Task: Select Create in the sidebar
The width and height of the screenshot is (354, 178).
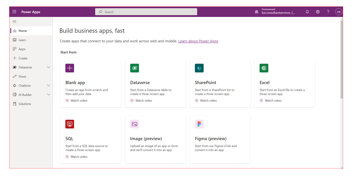Action: (x=31, y=58)
